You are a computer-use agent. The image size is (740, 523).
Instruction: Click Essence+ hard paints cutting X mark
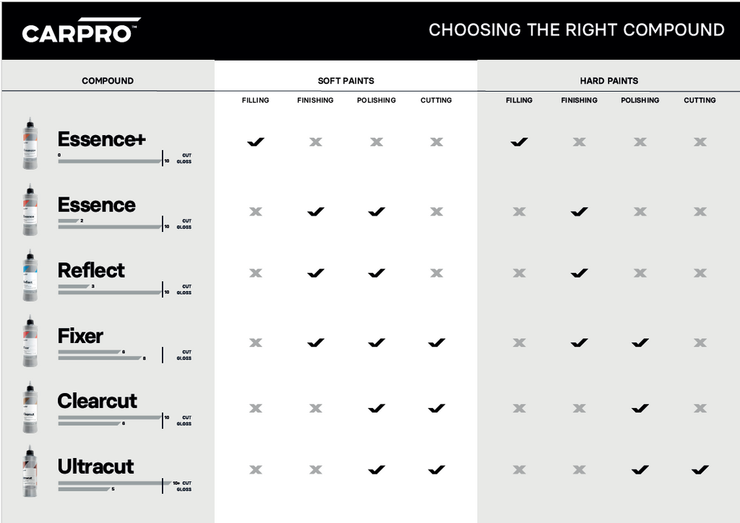pos(700,142)
